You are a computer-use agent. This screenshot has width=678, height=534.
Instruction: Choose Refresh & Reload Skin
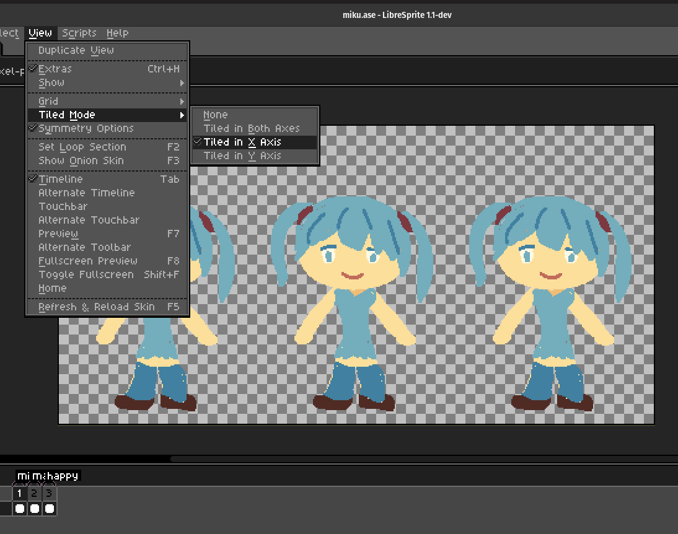[x=107, y=307]
